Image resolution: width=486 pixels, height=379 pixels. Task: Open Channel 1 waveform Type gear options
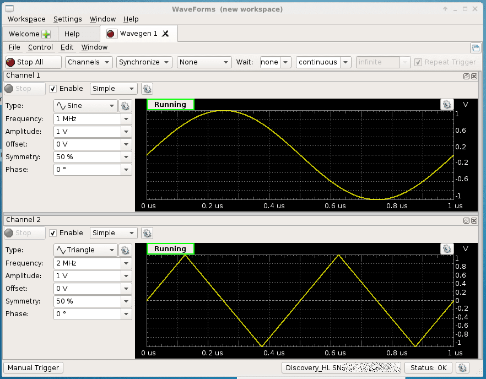click(125, 106)
